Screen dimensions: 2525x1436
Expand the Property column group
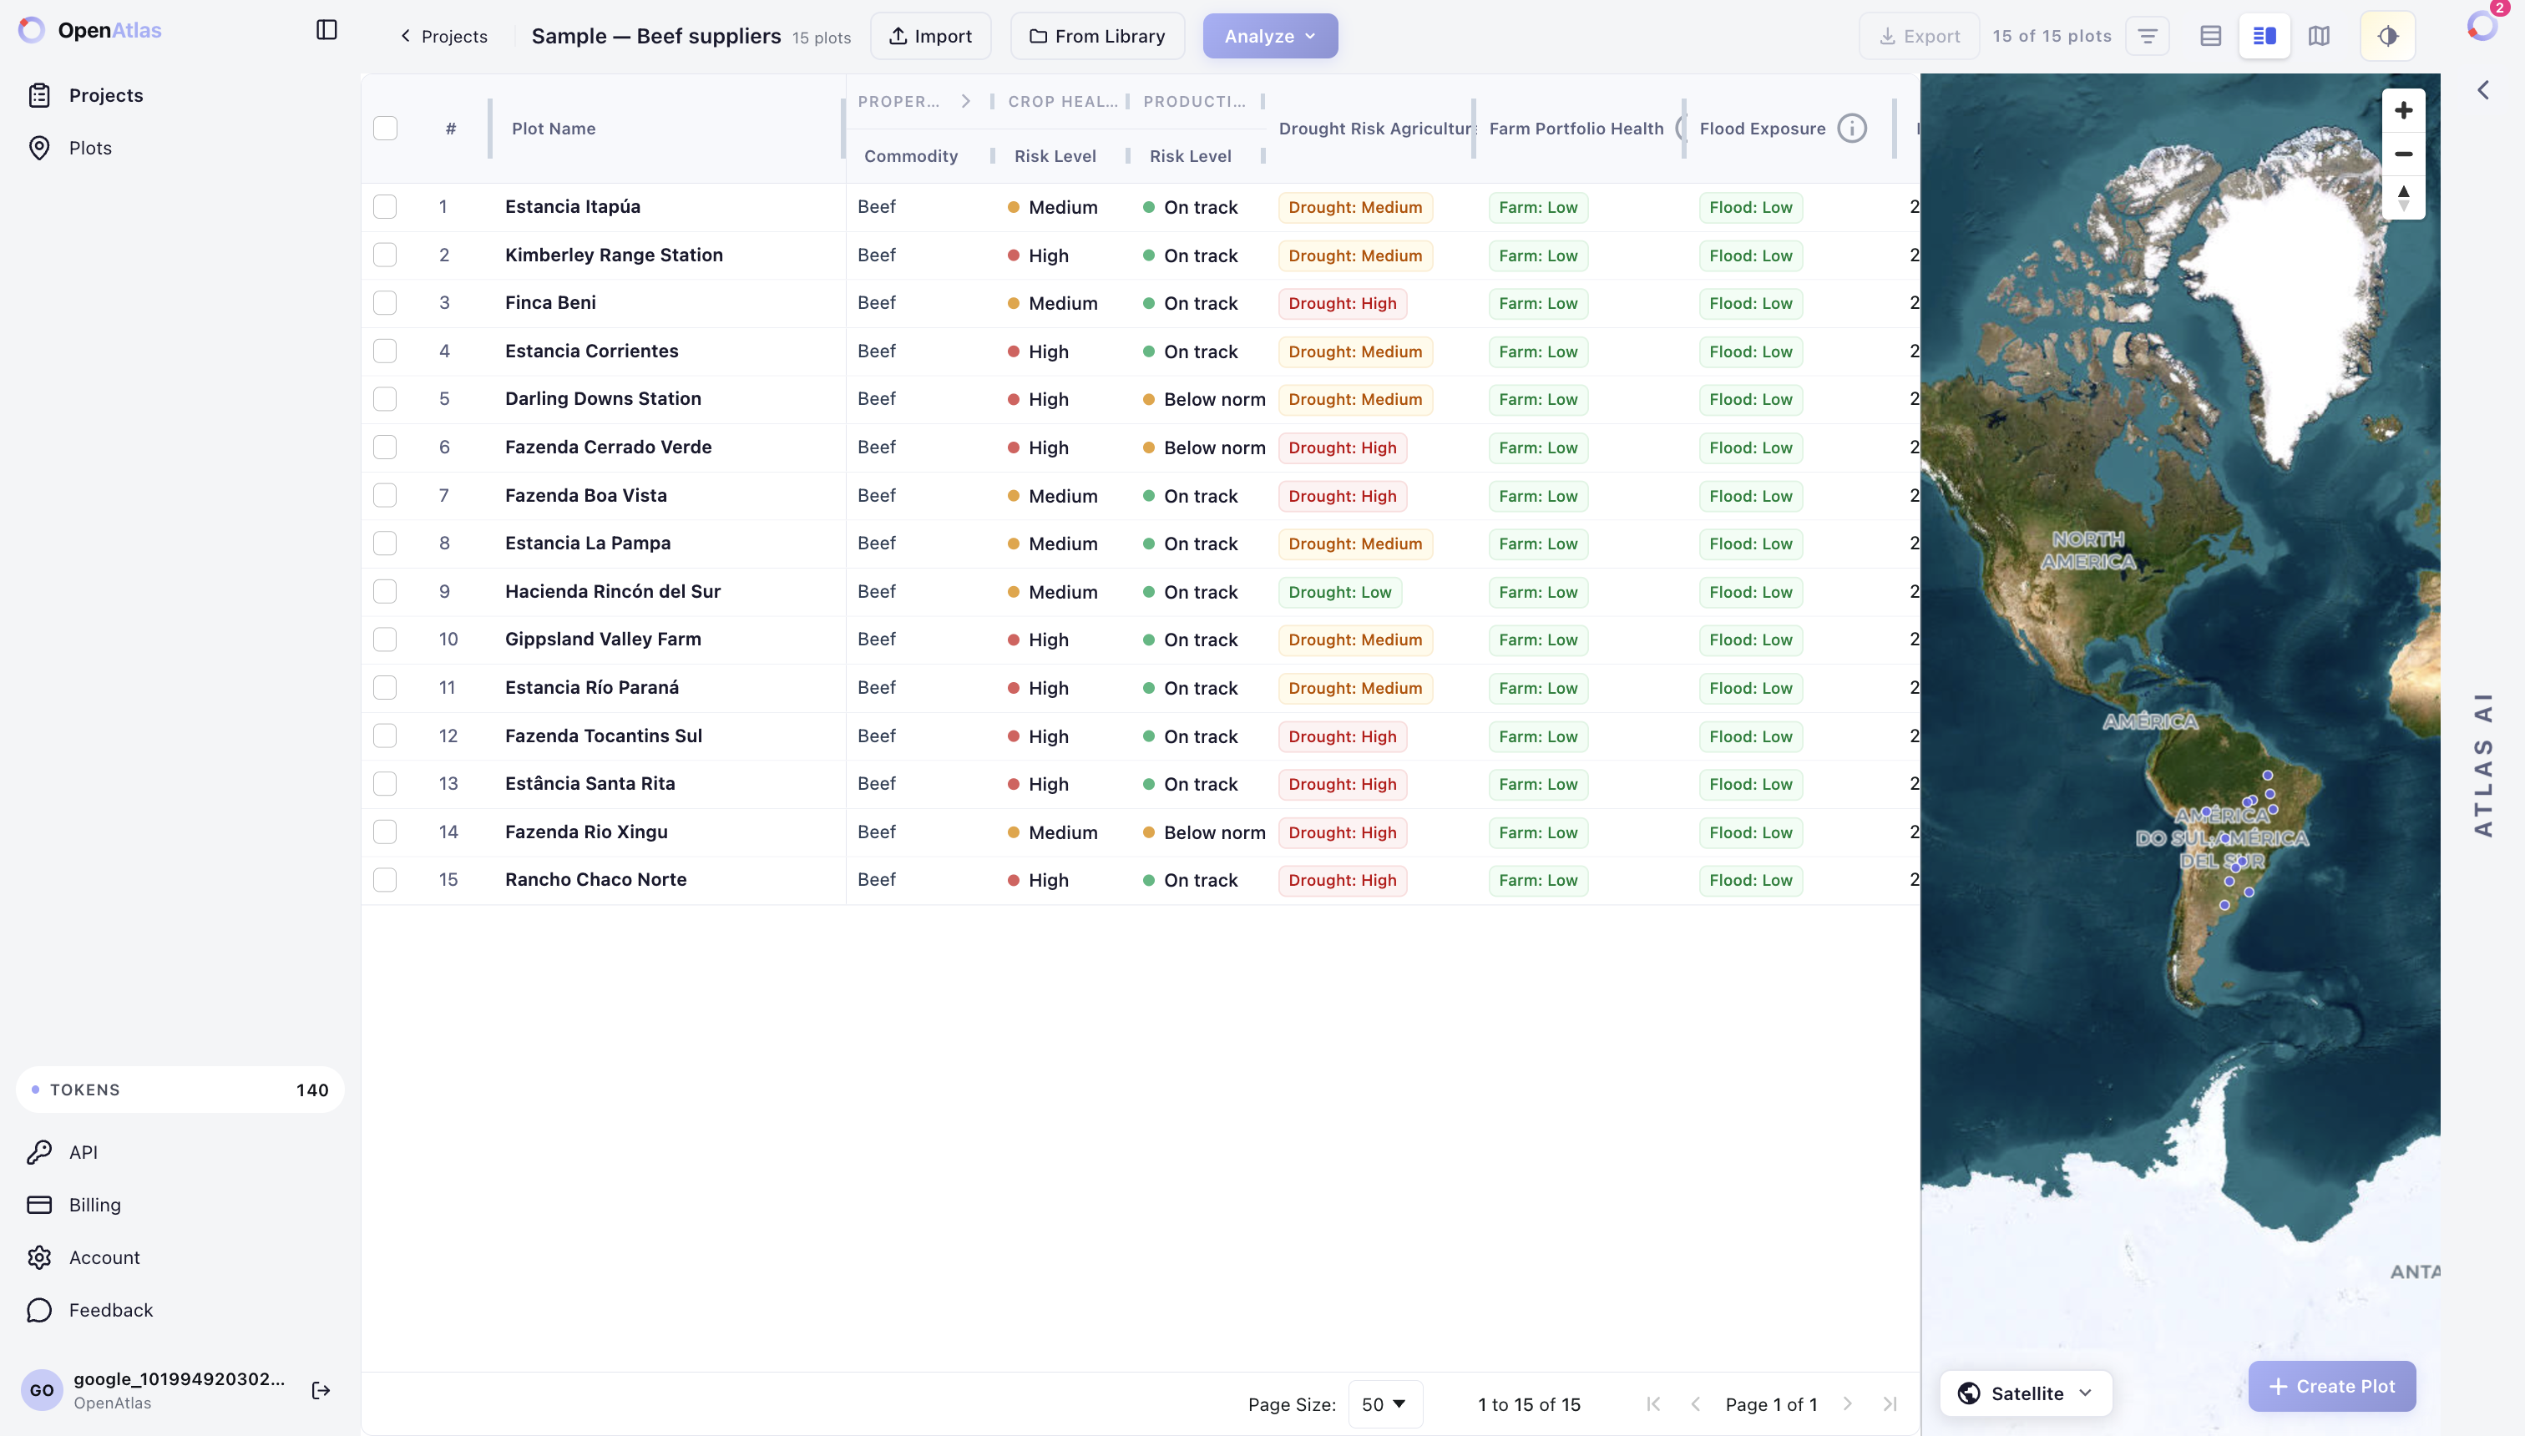(x=967, y=100)
